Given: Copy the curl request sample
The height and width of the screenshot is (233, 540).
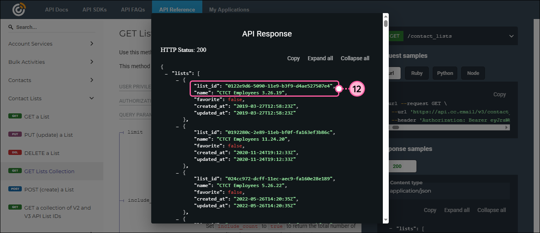Looking at the screenshot, I should click(x=500, y=94).
